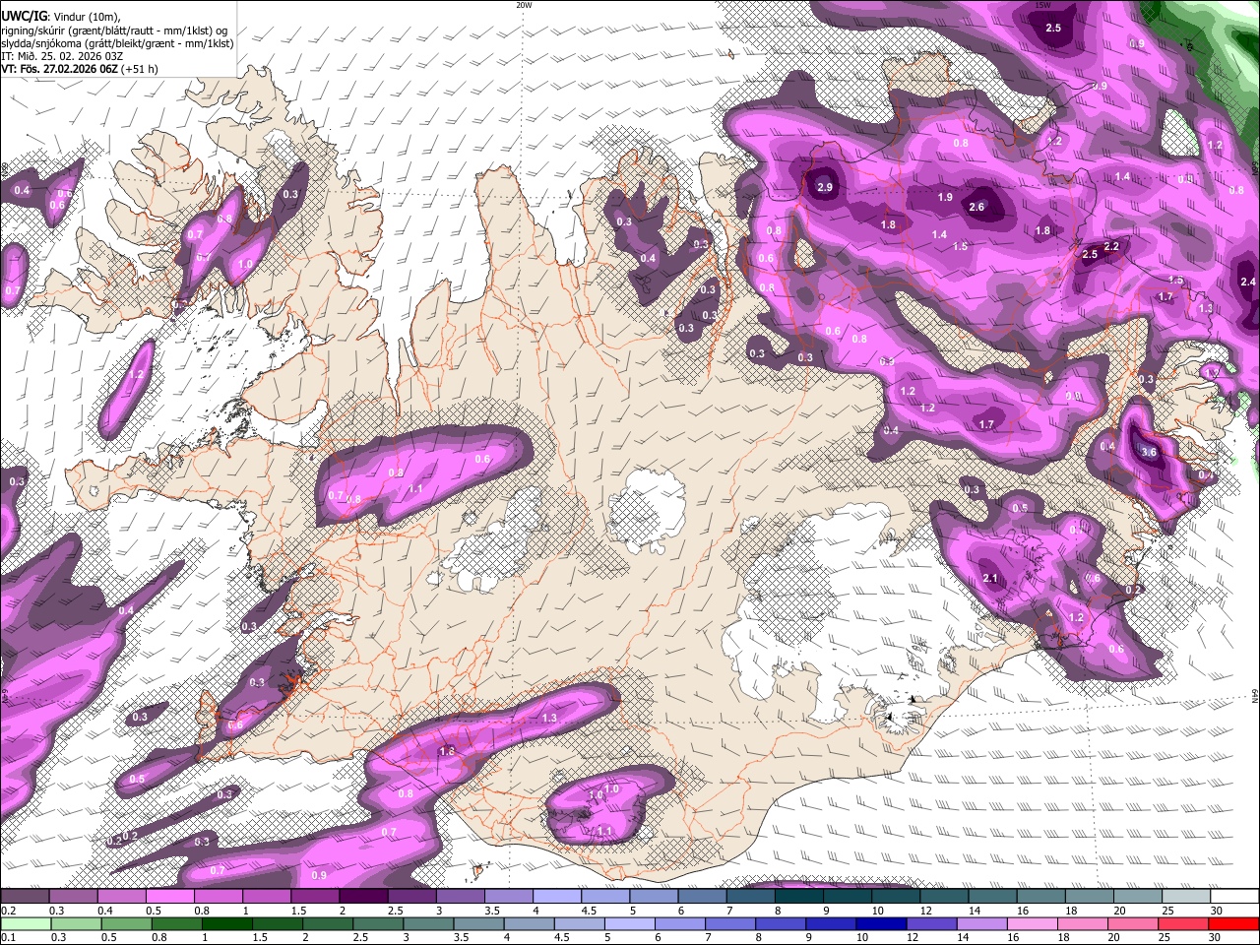Click the 3.6 value near the east coast
This screenshot has width=1260, height=945.
pyautogui.click(x=1149, y=452)
